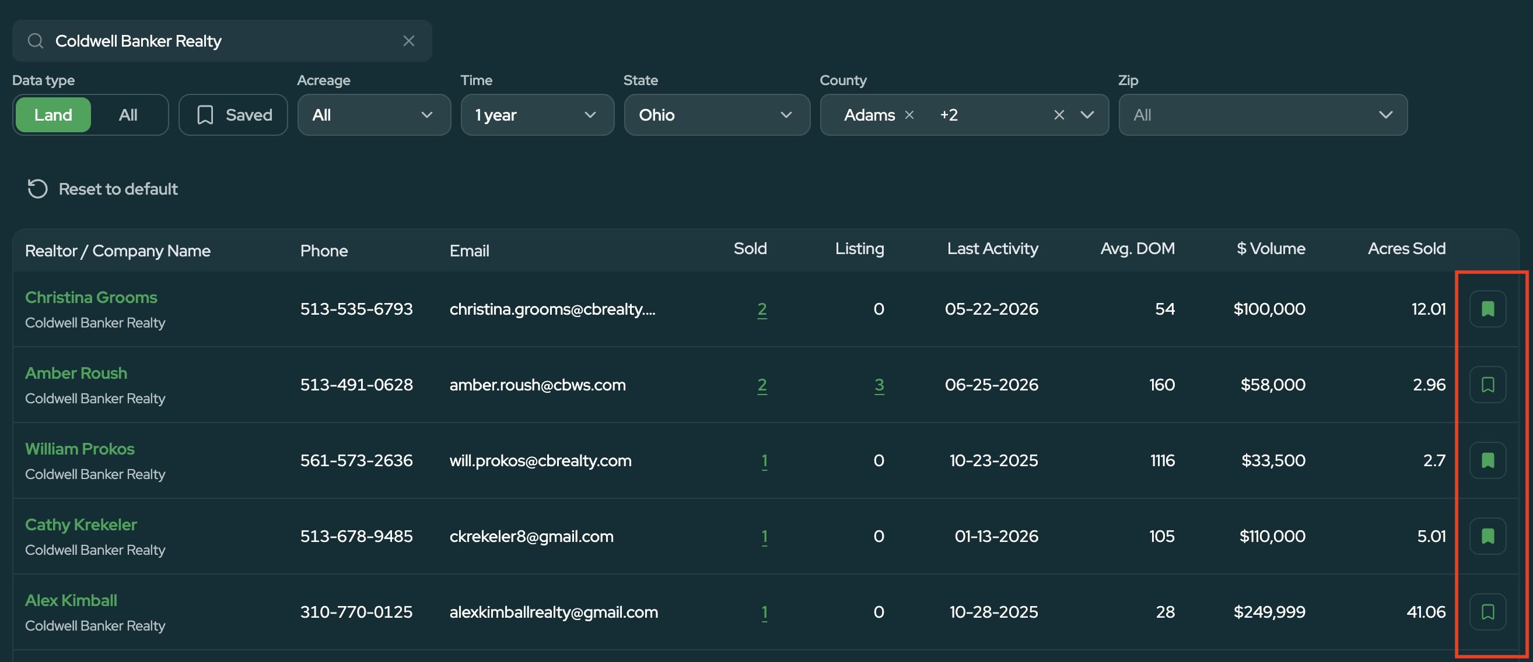Viewport: 1533px width, 662px height.
Task: Click email ckrekeler8@gmail.com
Action: point(531,537)
